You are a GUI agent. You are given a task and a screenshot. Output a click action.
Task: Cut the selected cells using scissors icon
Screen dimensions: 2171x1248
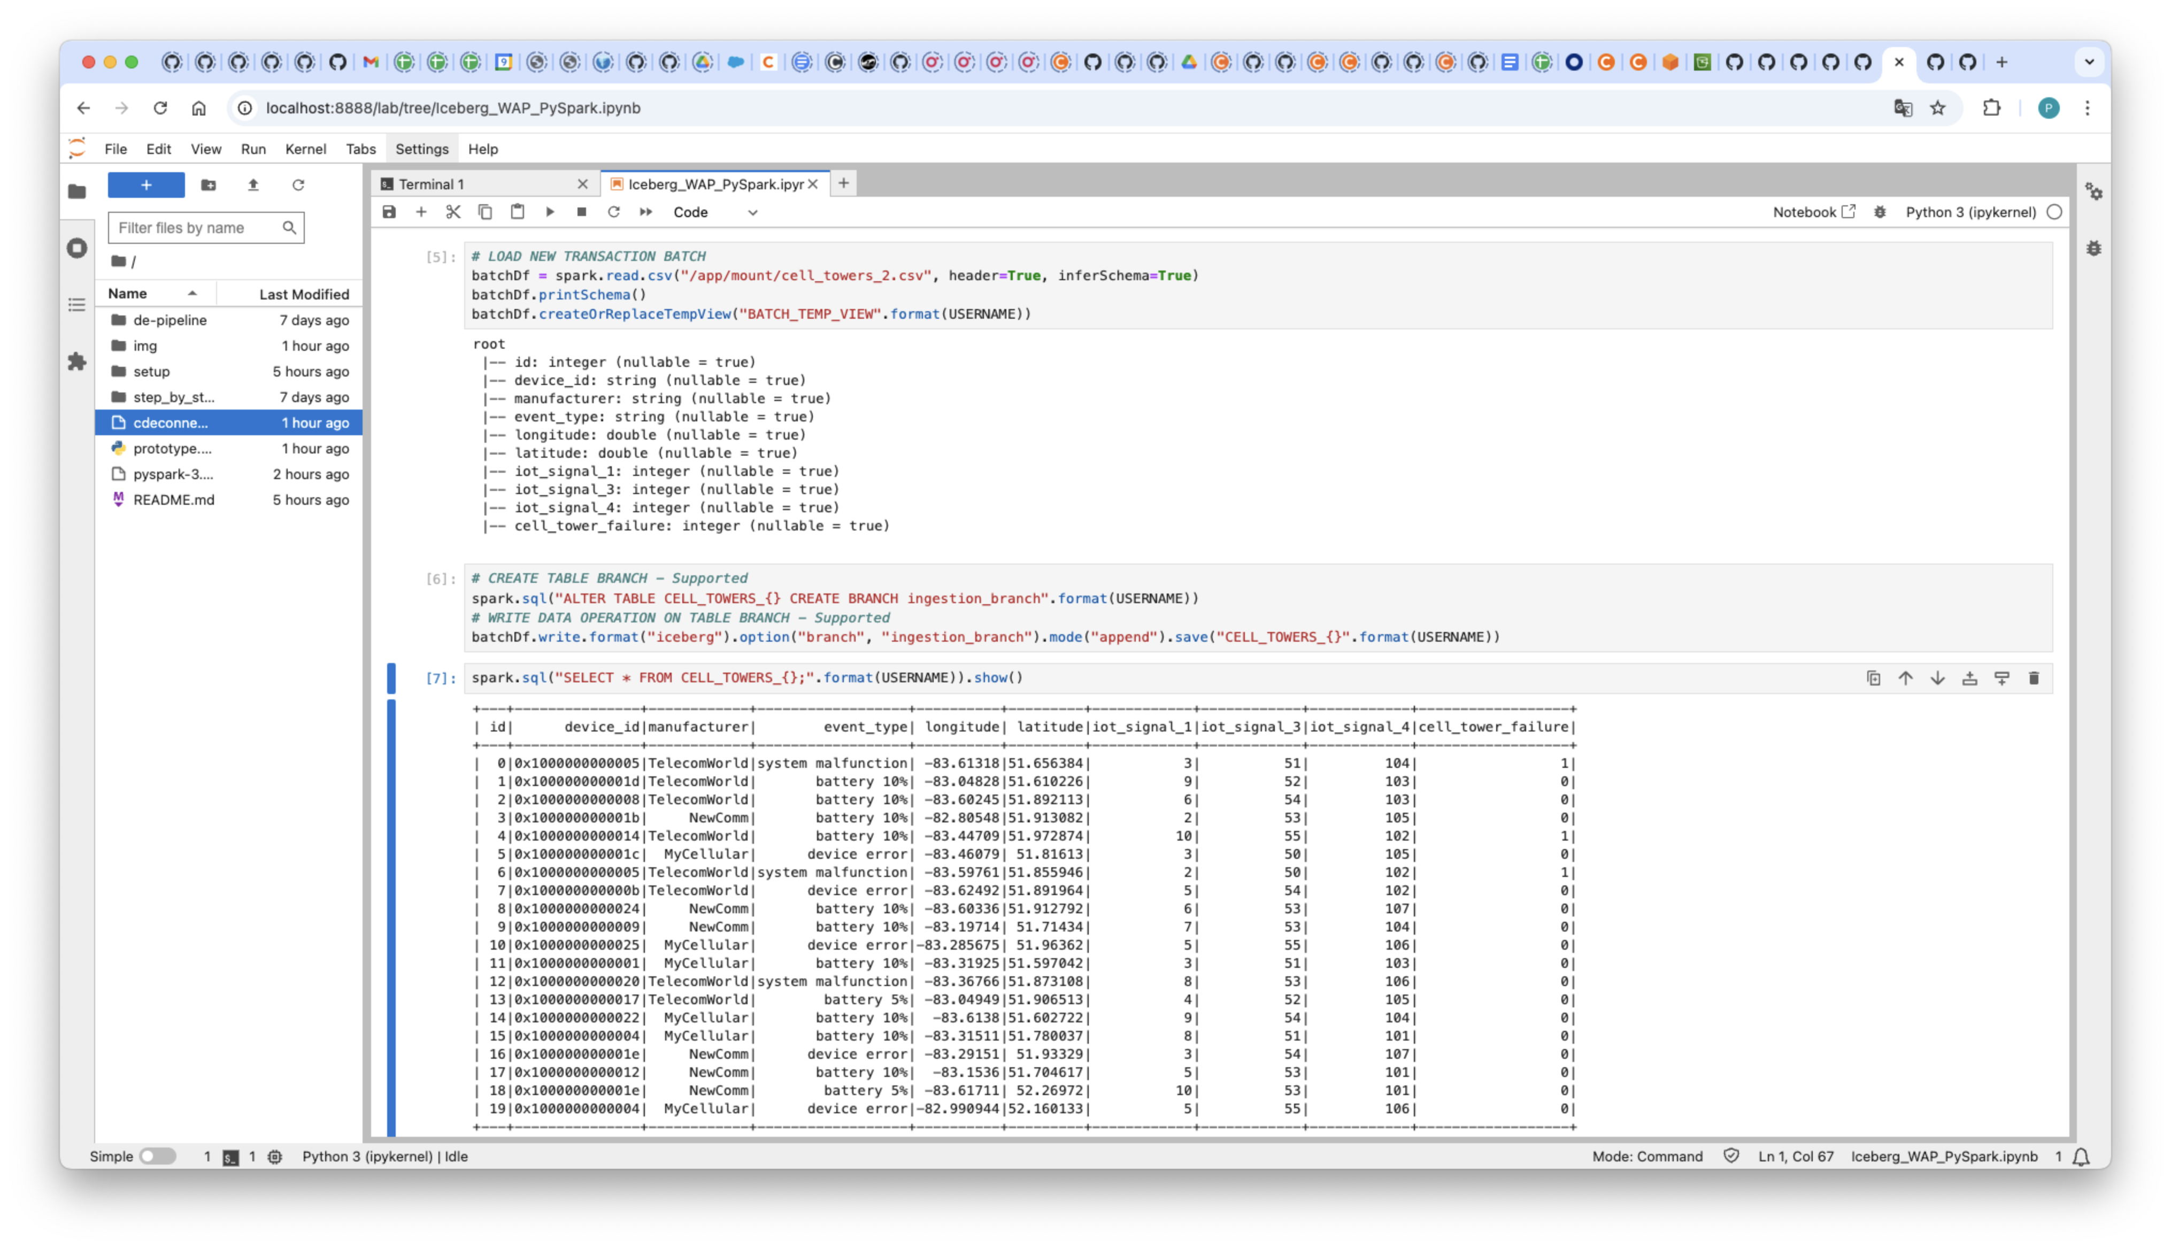pyautogui.click(x=453, y=212)
